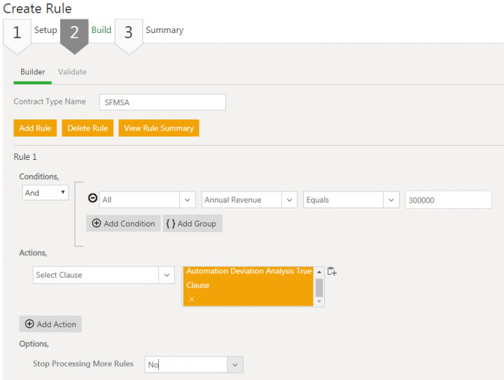Open the Annual Revenue field dropdown
This screenshot has width=504, height=380.
pyautogui.click(x=249, y=200)
